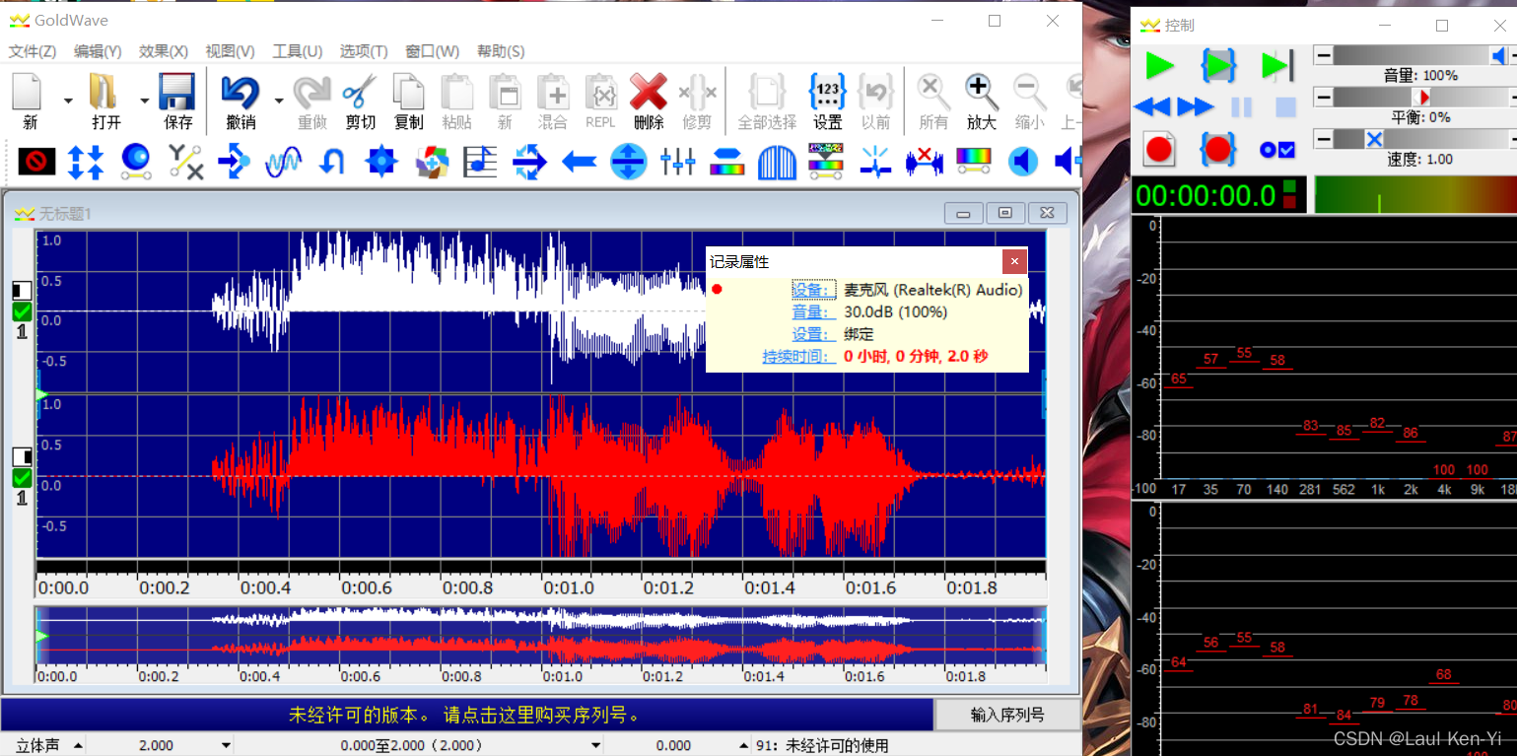Open the Doppler blue ball effect

click(135, 161)
